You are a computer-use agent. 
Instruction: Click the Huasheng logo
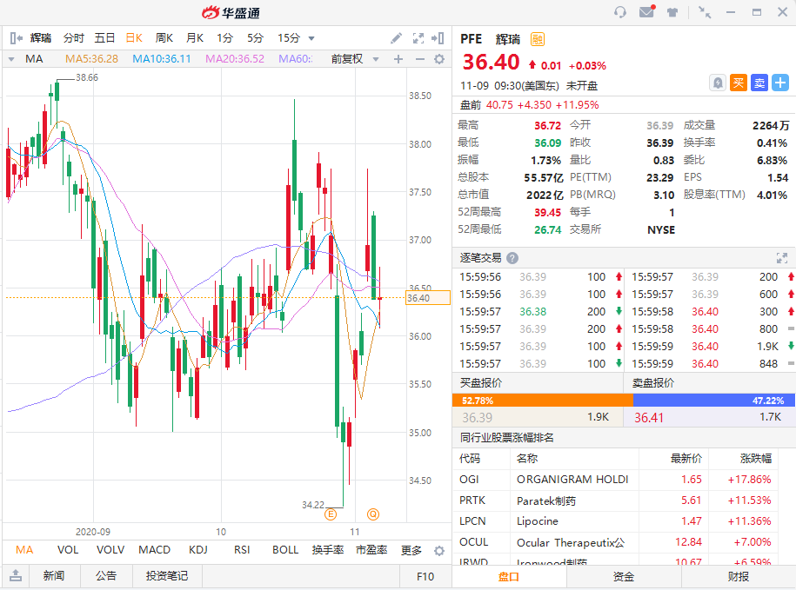231,13
